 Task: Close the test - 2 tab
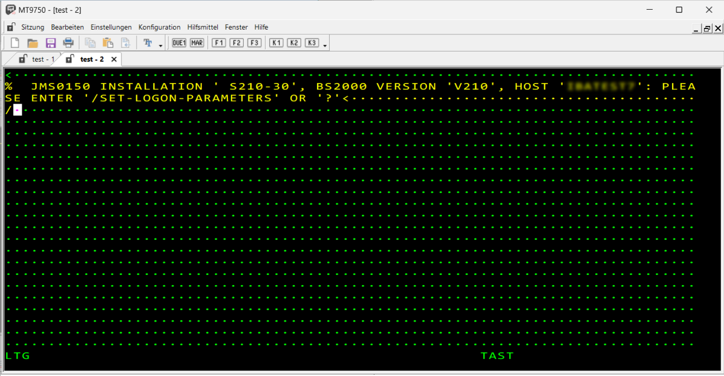tap(114, 59)
